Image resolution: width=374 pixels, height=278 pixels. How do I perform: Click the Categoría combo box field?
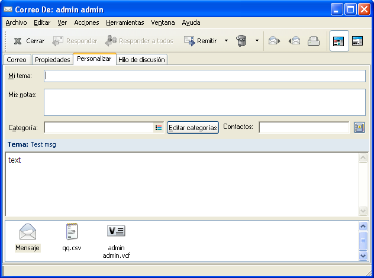pos(99,128)
